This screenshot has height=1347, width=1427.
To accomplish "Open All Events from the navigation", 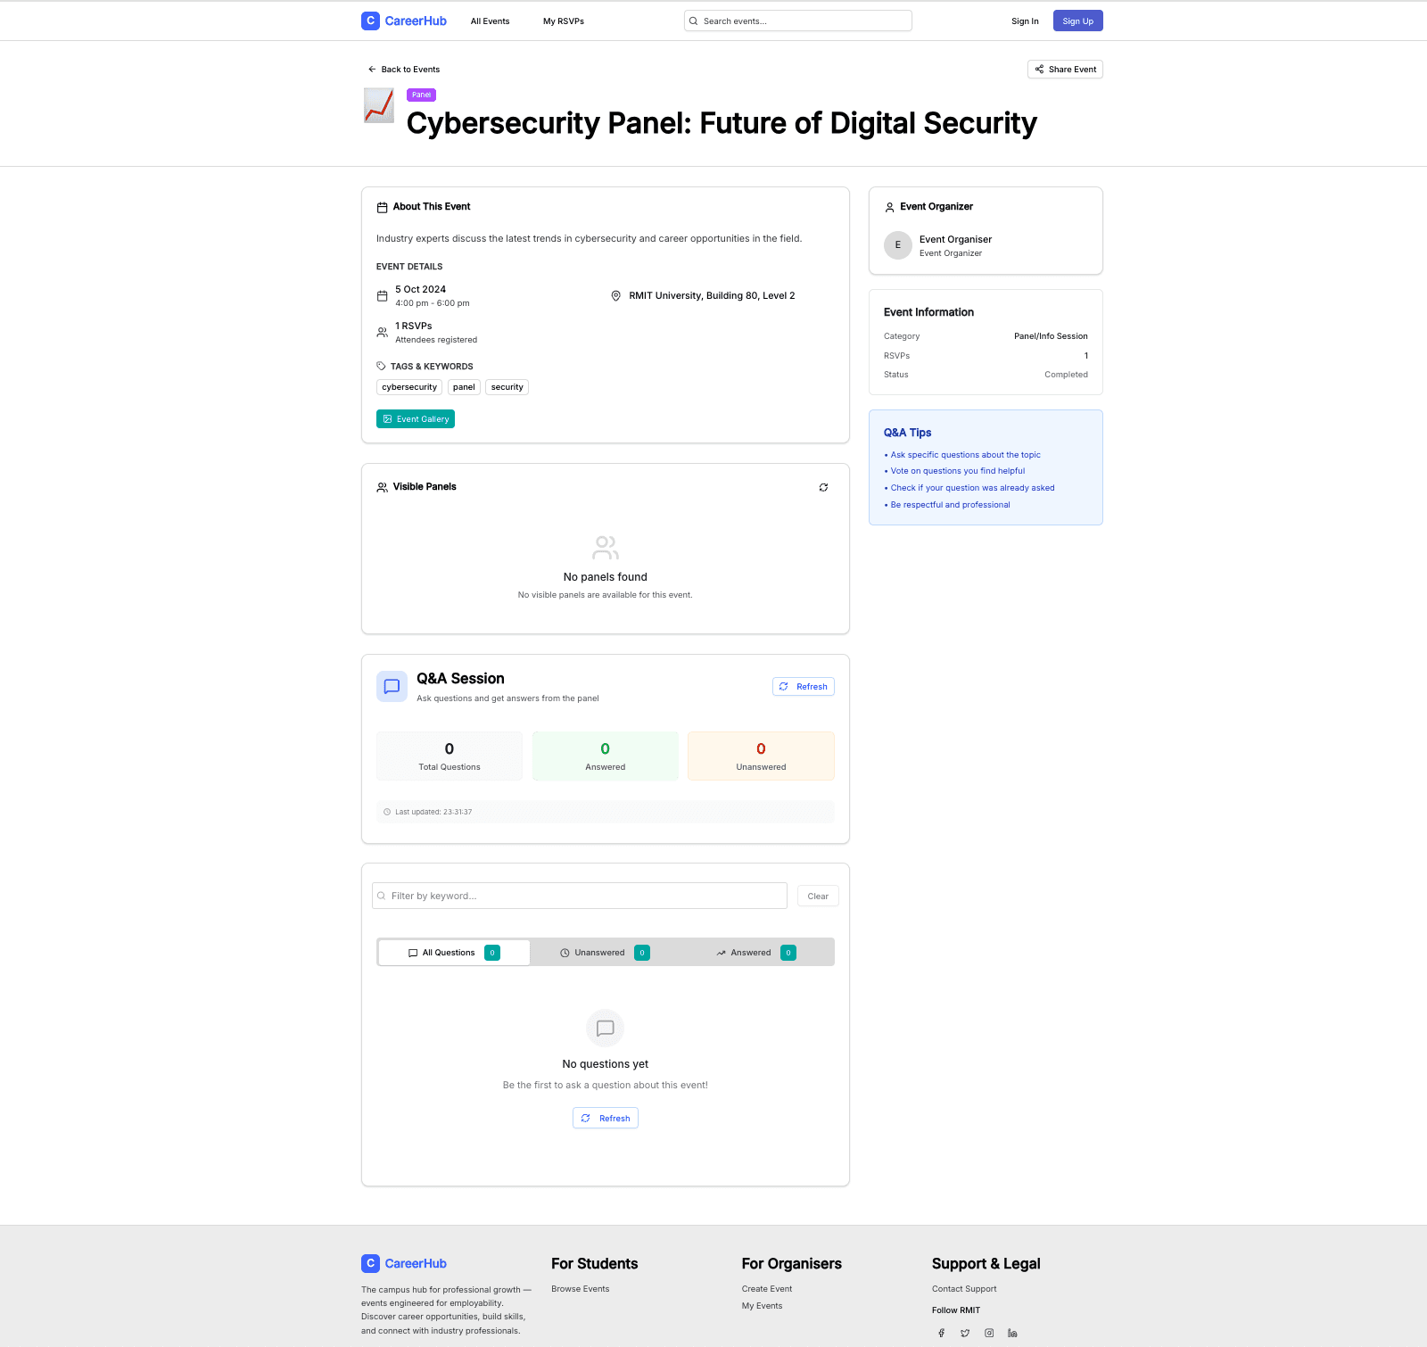I will [x=489, y=21].
